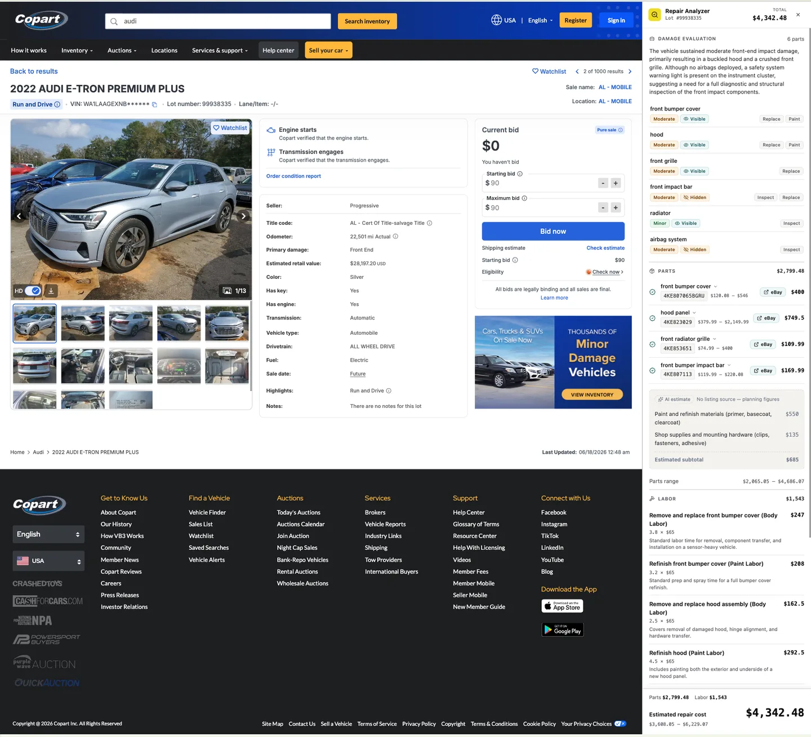Open Order condition report link
The height and width of the screenshot is (737, 811).
click(293, 176)
